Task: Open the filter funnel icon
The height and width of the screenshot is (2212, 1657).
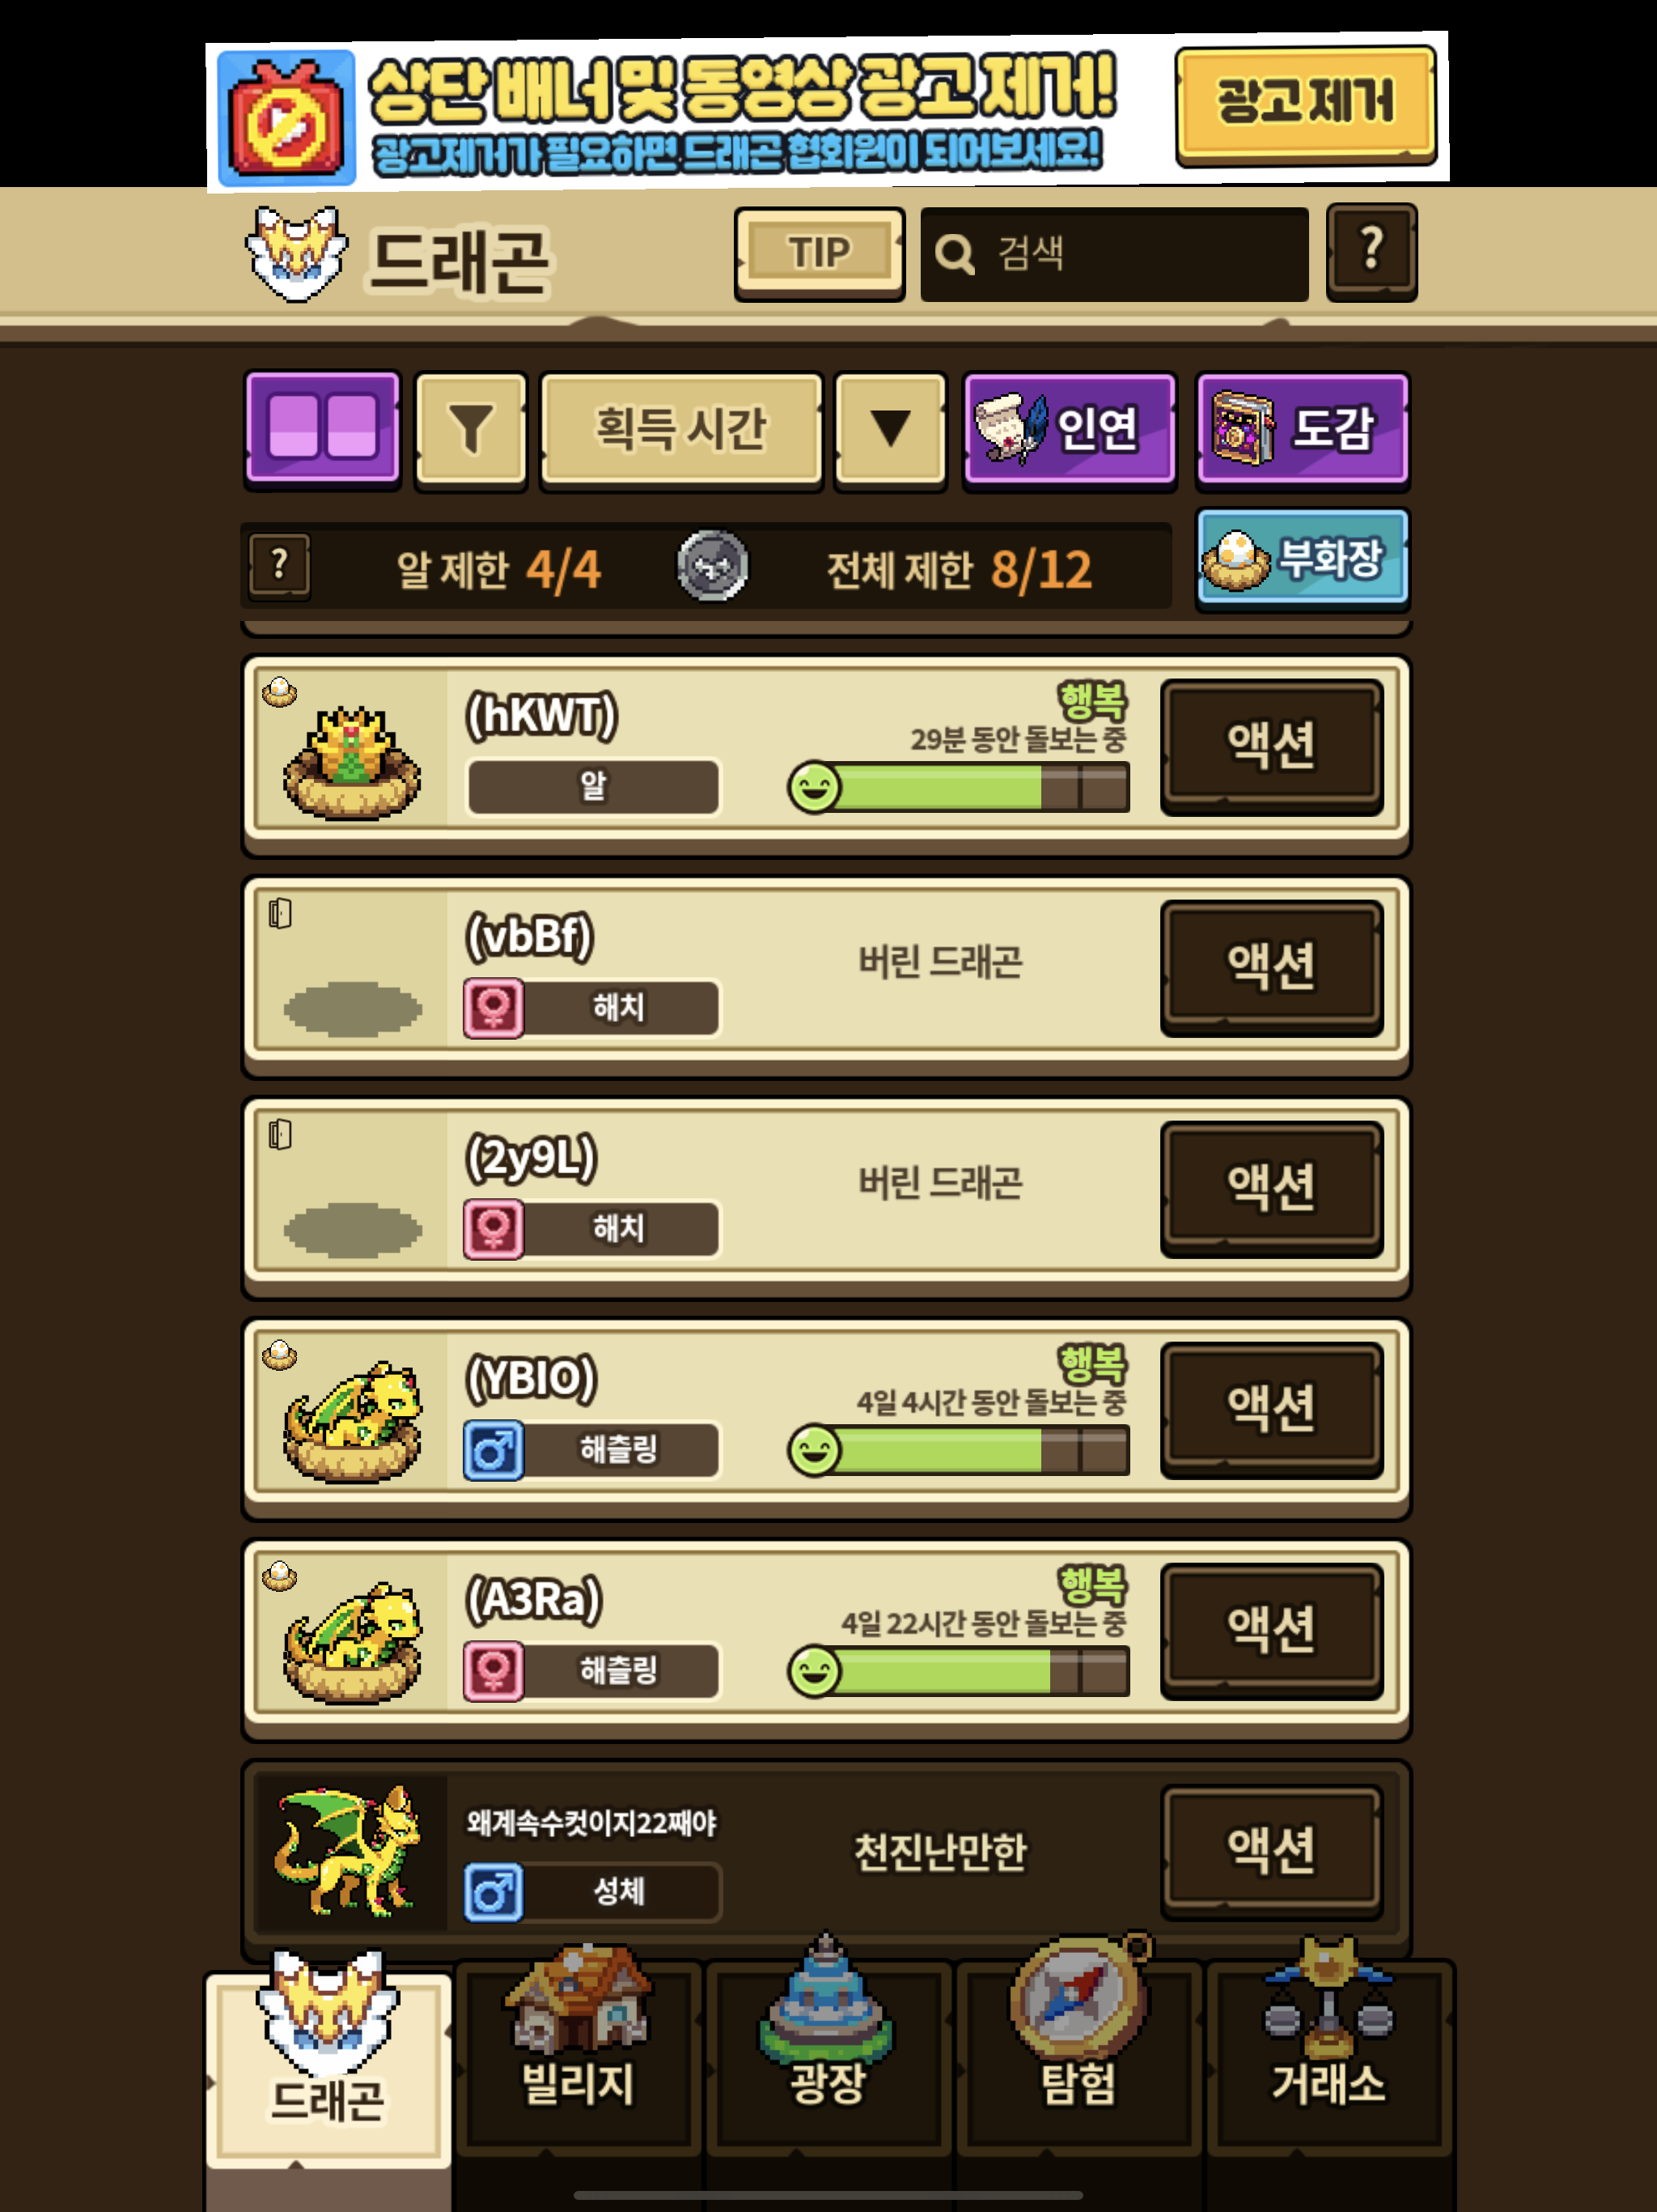Action: 471,430
